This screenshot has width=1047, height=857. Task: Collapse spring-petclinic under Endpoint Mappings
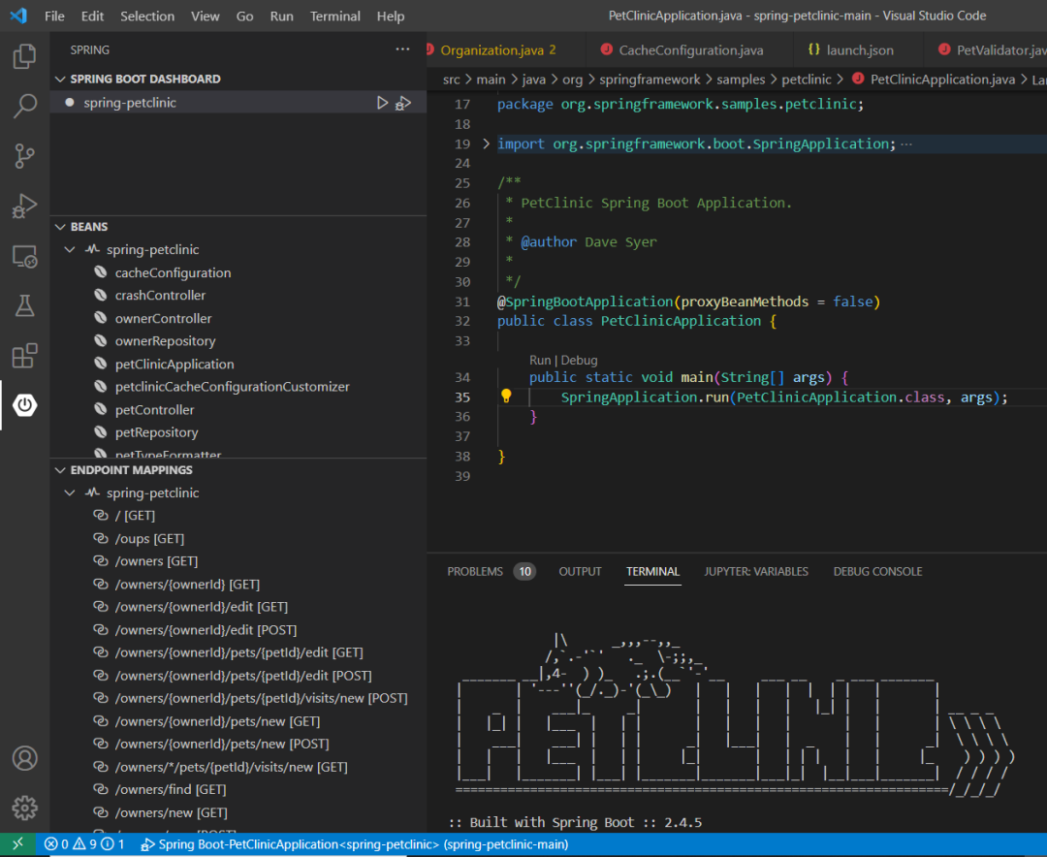pos(69,493)
